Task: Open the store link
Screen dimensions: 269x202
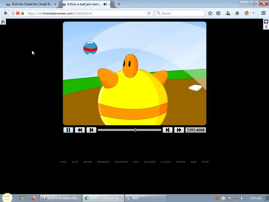Action: point(136,162)
